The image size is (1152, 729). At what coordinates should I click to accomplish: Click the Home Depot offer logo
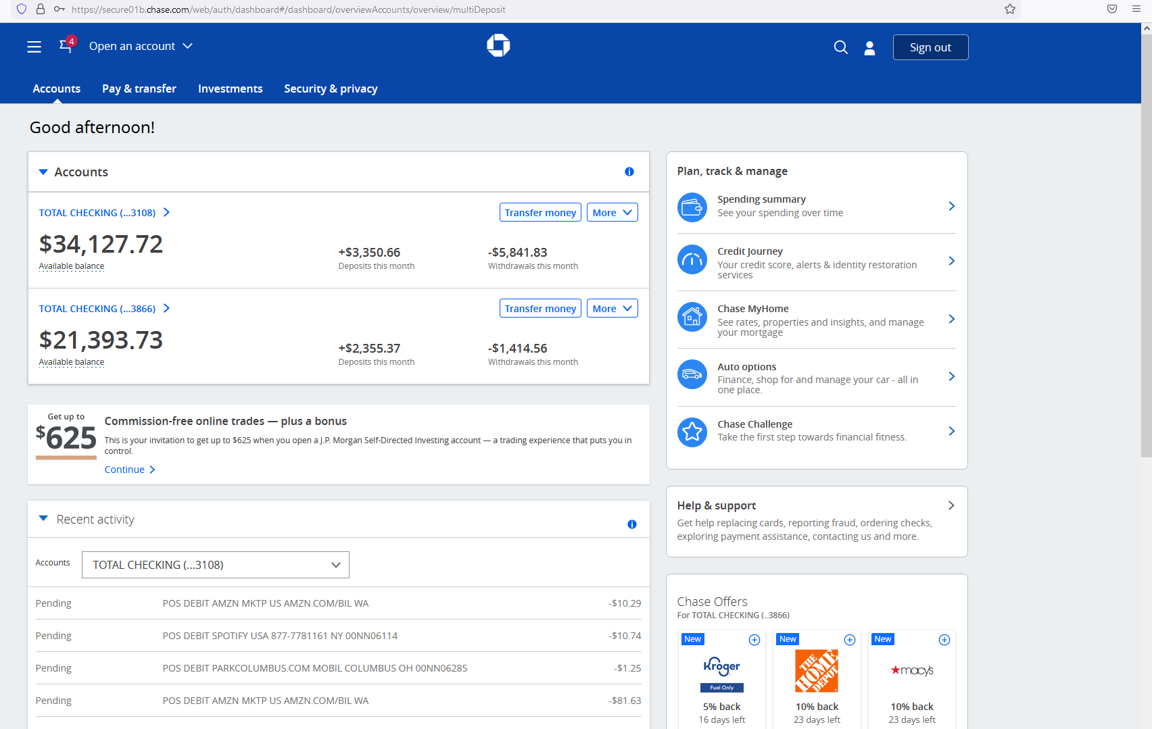817,671
